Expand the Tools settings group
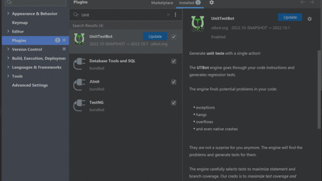This screenshot has width=322, height=181. pyautogui.click(x=8, y=76)
